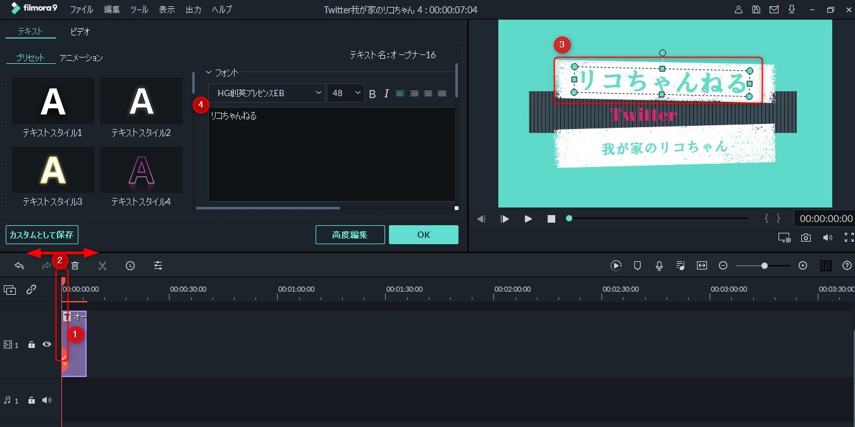
Task: Stop the preview playback
Action: 551,219
